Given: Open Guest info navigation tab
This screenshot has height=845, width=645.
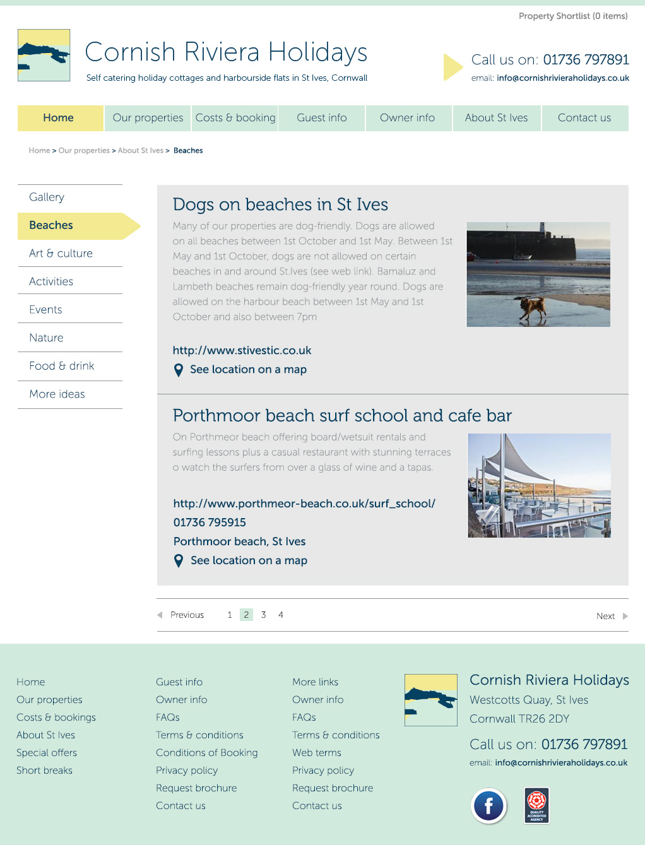Looking at the screenshot, I should [322, 118].
